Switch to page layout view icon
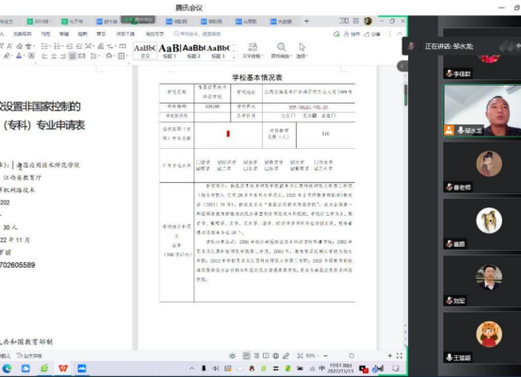The height and width of the screenshot is (377, 521). click(x=246, y=355)
